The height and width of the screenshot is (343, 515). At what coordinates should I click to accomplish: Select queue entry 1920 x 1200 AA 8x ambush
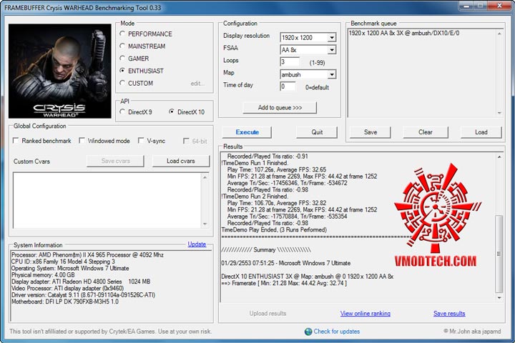[x=404, y=33]
